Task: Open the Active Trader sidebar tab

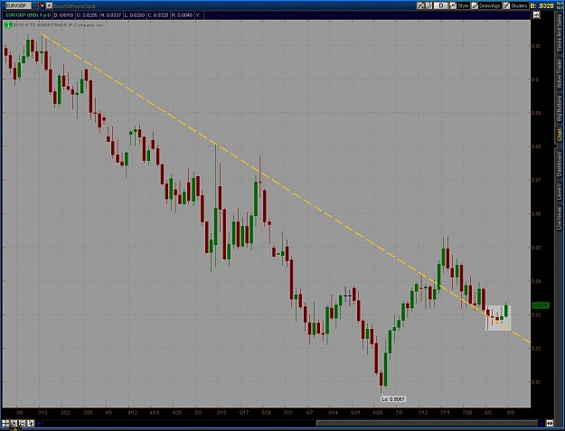Action: pos(560,74)
